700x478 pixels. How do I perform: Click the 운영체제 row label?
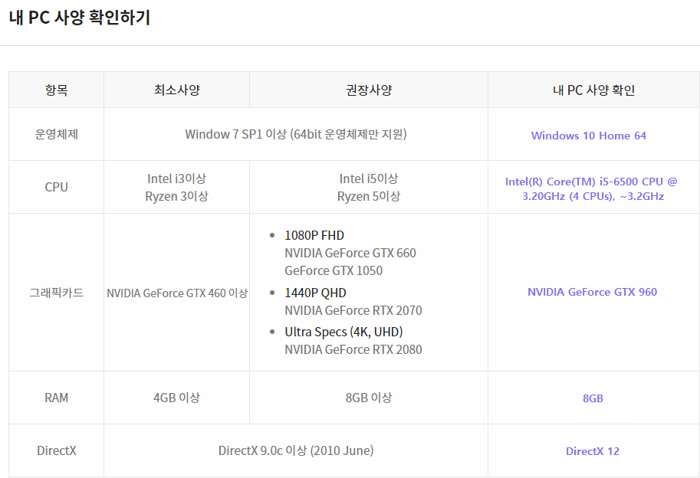click(56, 134)
